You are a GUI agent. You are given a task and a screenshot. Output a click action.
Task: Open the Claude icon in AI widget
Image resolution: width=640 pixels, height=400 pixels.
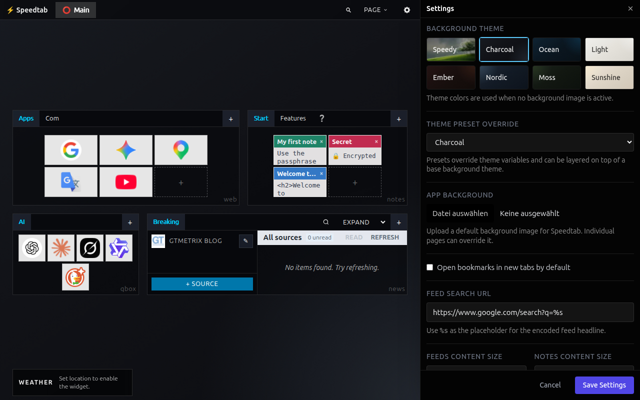[x=61, y=248]
